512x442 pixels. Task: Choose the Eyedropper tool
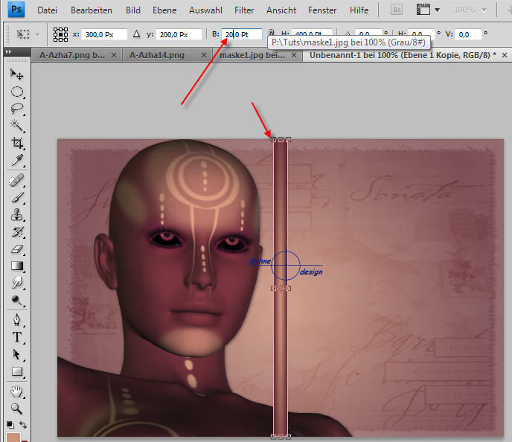[x=17, y=160]
